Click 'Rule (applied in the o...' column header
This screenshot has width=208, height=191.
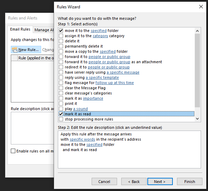tap(36, 58)
